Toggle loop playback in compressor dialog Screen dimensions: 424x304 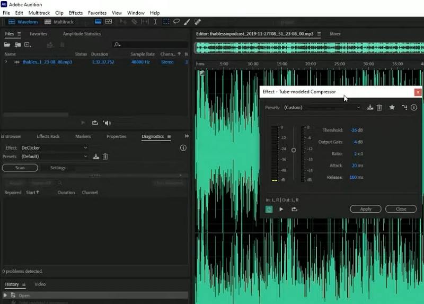pyautogui.click(x=294, y=209)
